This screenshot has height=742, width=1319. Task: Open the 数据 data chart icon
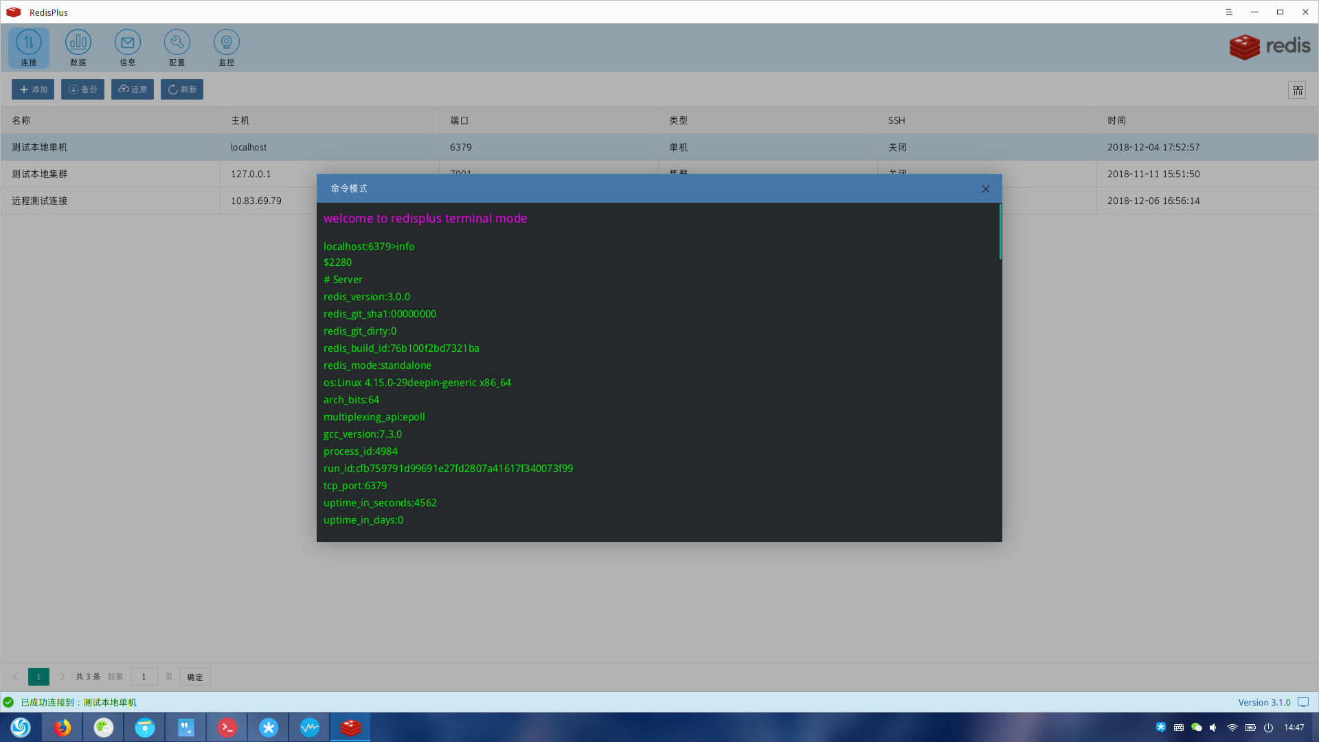pyautogui.click(x=78, y=47)
